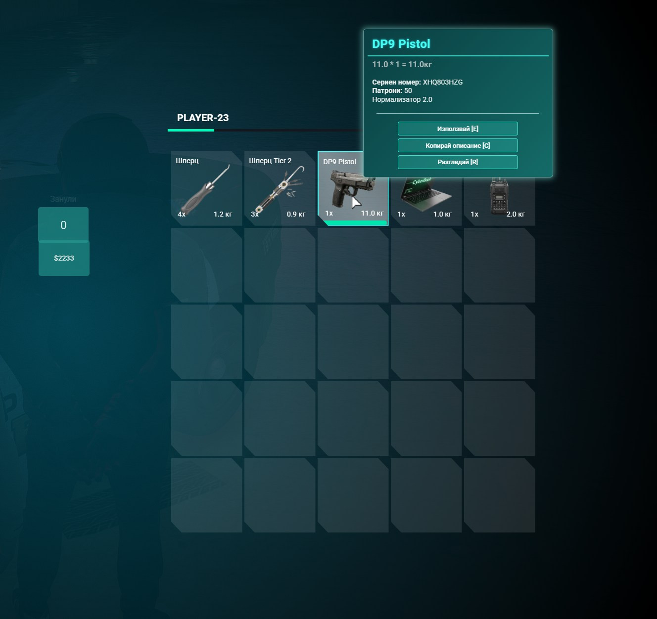Viewport: 657px width, 619px height.
Task: Click the 1.2 кг weight value
Action: coord(223,214)
